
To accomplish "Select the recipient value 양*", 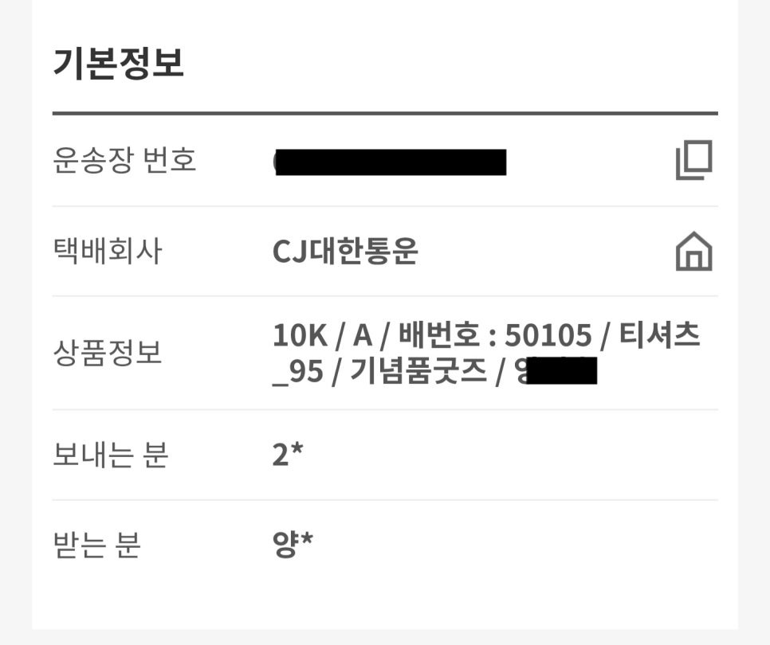I will coord(293,545).
